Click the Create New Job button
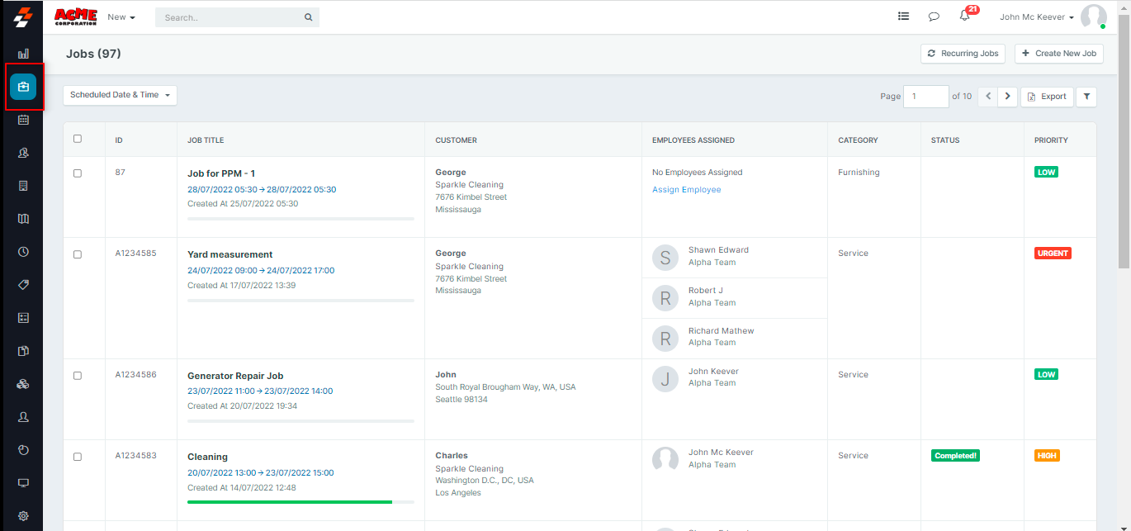This screenshot has height=531, width=1131. pyautogui.click(x=1058, y=53)
